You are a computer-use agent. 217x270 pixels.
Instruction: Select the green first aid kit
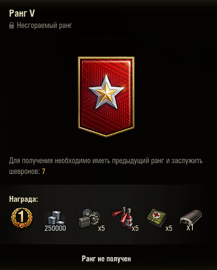tap(156, 218)
